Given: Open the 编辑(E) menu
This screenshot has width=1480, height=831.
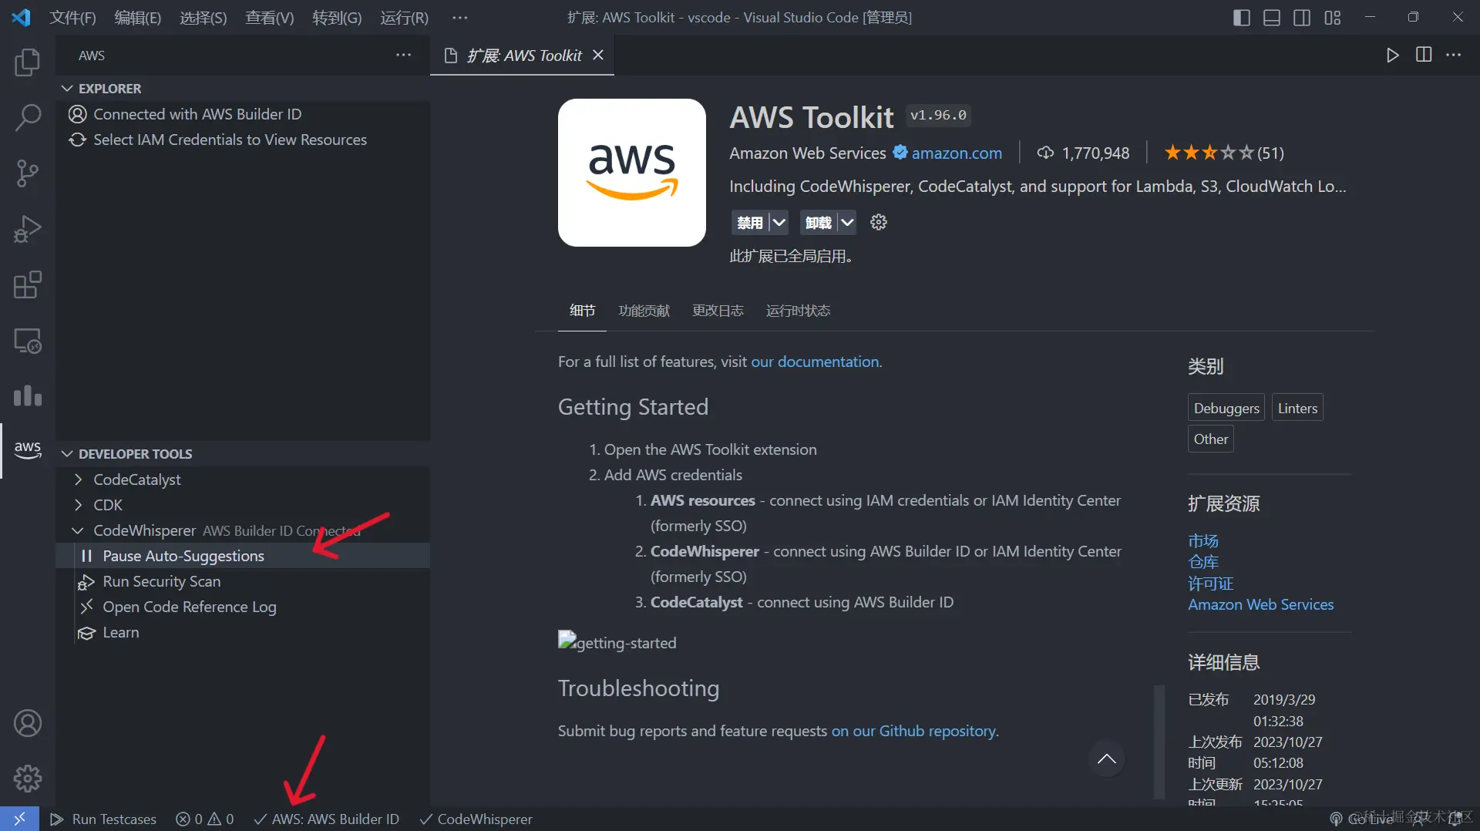Looking at the screenshot, I should click(x=138, y=17).
